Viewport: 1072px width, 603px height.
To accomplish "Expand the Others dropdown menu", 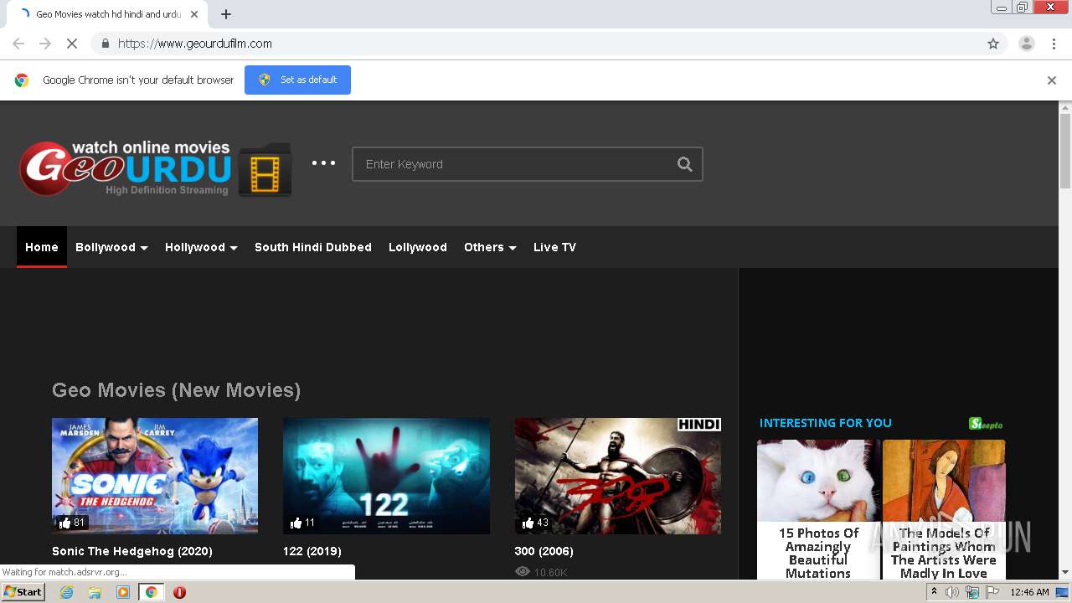I will (490, 247).
